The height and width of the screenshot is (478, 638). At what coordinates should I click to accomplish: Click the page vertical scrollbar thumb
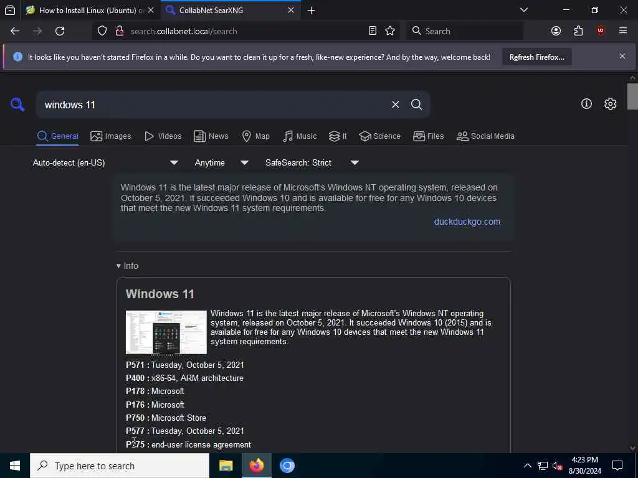coord(632,96)
